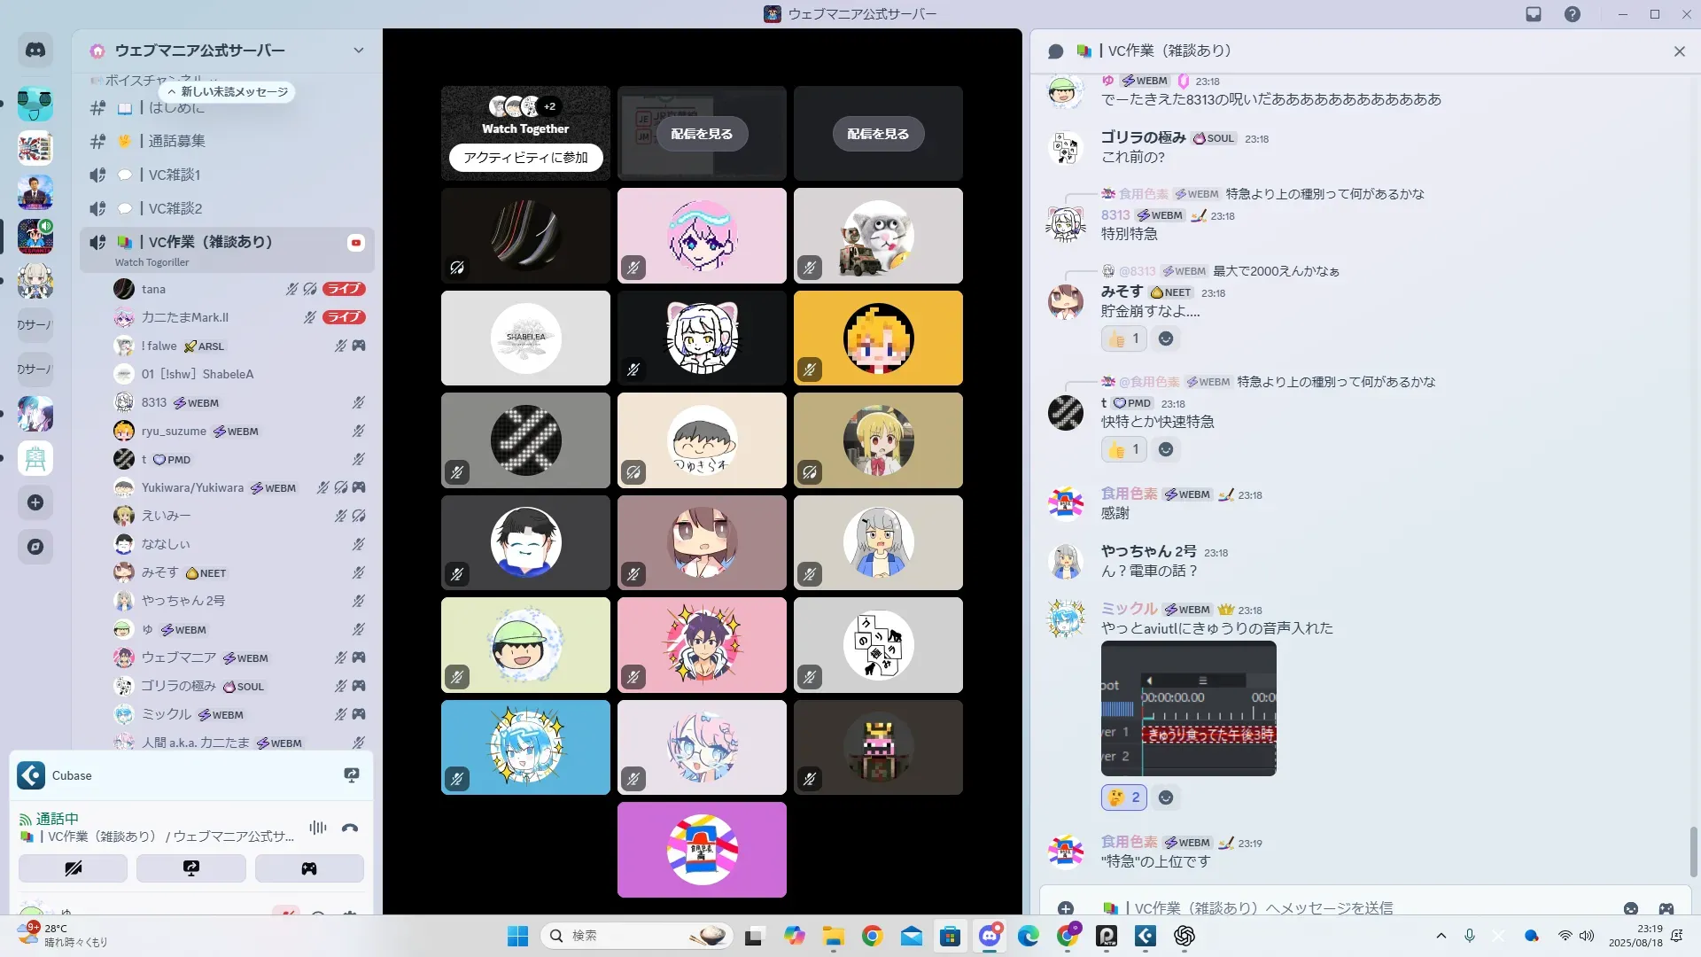
Task: Open noise suppression waveform icon
Action: (317, 828)
